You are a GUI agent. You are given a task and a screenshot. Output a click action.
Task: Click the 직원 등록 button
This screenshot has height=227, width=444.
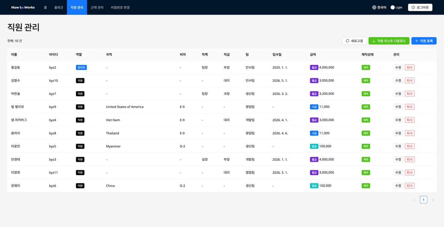point(424,41)
